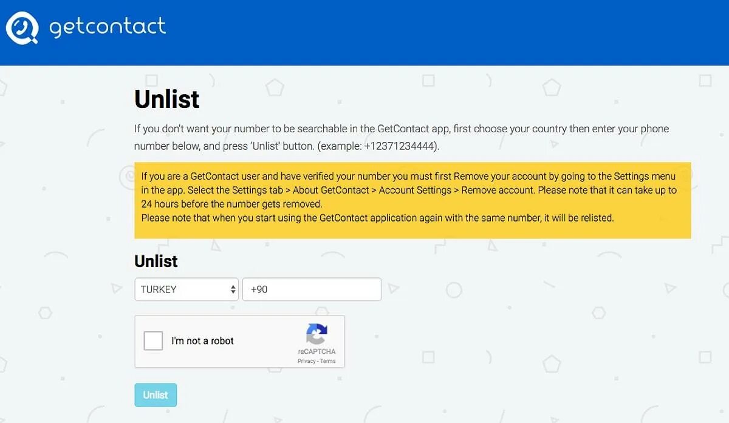The height and width of the screenshot is (423, 729).
Task: Click the getcontact phone-magnifier logo icon
Action: 22,28
